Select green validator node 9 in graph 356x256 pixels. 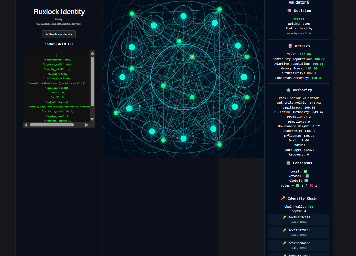pos(219,10)
